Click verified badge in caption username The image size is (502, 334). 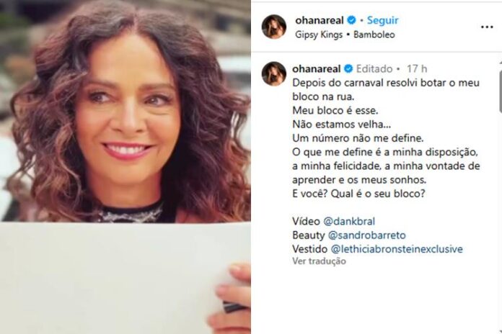348,68
